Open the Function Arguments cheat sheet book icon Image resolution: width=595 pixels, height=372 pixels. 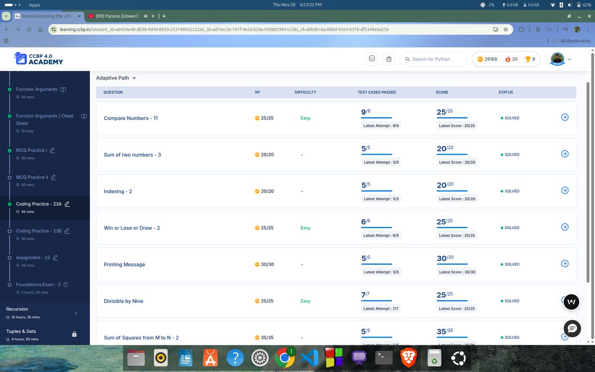click(x=84, y=116)
